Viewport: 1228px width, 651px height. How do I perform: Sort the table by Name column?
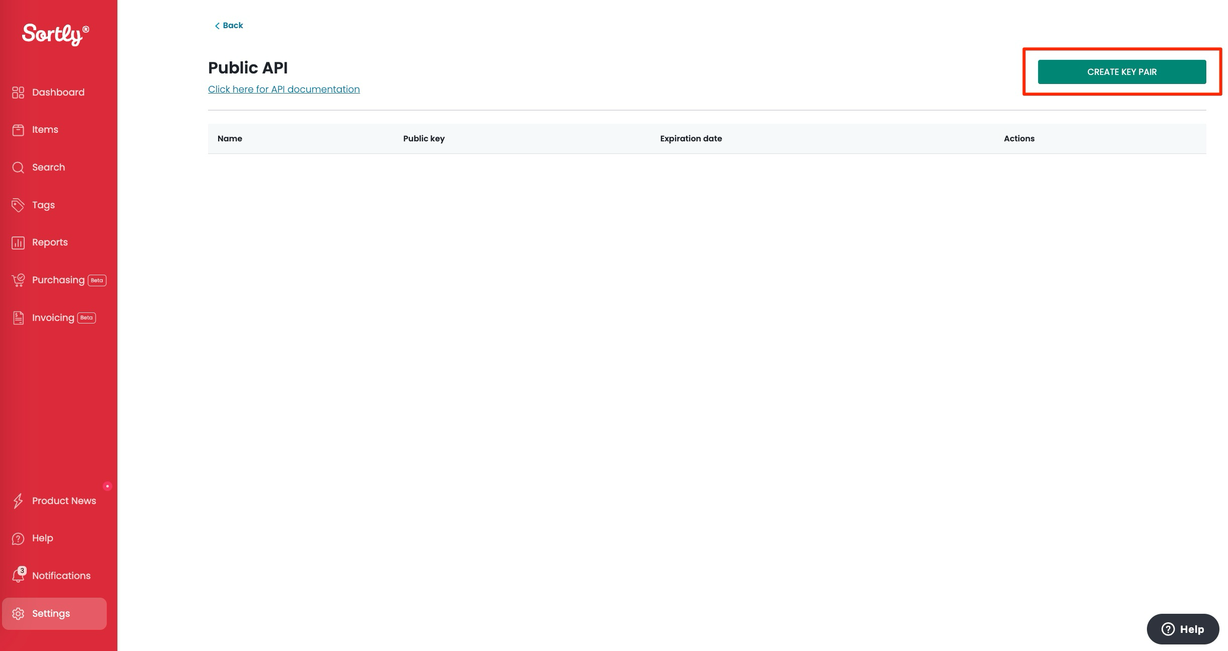(x=230, y=138)
